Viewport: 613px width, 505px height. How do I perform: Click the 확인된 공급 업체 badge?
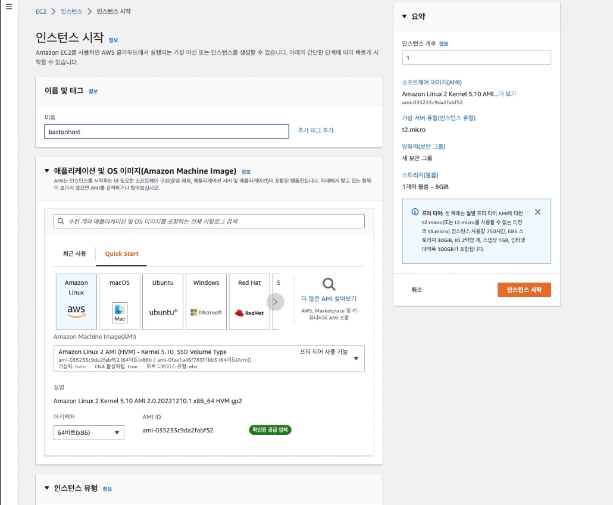(x=270, y=430)
